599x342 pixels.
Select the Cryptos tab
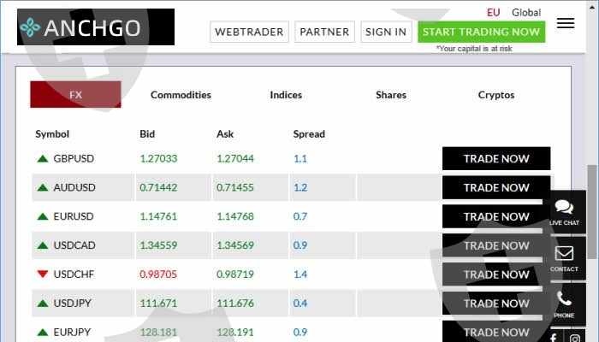coord(496,95)
